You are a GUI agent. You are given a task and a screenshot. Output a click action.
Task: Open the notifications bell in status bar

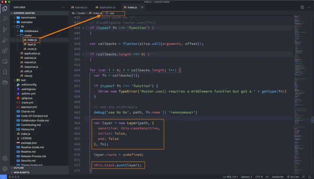[309, 177]
